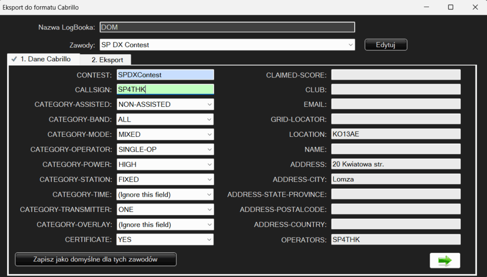Open the CATEGORY-OPERATOR dropdown
Viewport: 487px width, 277px height.
click(x=165, y=150)
